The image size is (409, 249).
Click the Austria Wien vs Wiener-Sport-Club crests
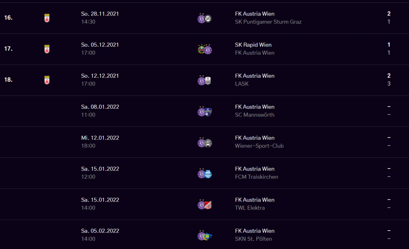pos(205,142)
